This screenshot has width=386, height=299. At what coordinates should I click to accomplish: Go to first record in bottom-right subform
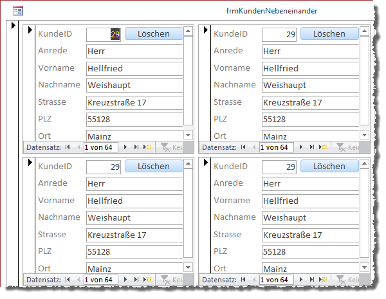pos(243,280)
